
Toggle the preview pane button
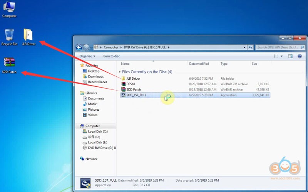click(x=290, y=56)
